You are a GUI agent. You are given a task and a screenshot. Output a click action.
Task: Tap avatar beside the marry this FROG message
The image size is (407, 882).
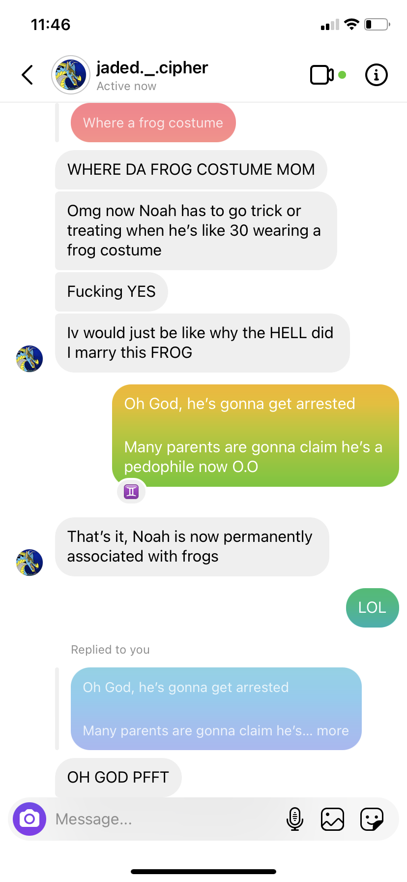(x=29, y=359)
